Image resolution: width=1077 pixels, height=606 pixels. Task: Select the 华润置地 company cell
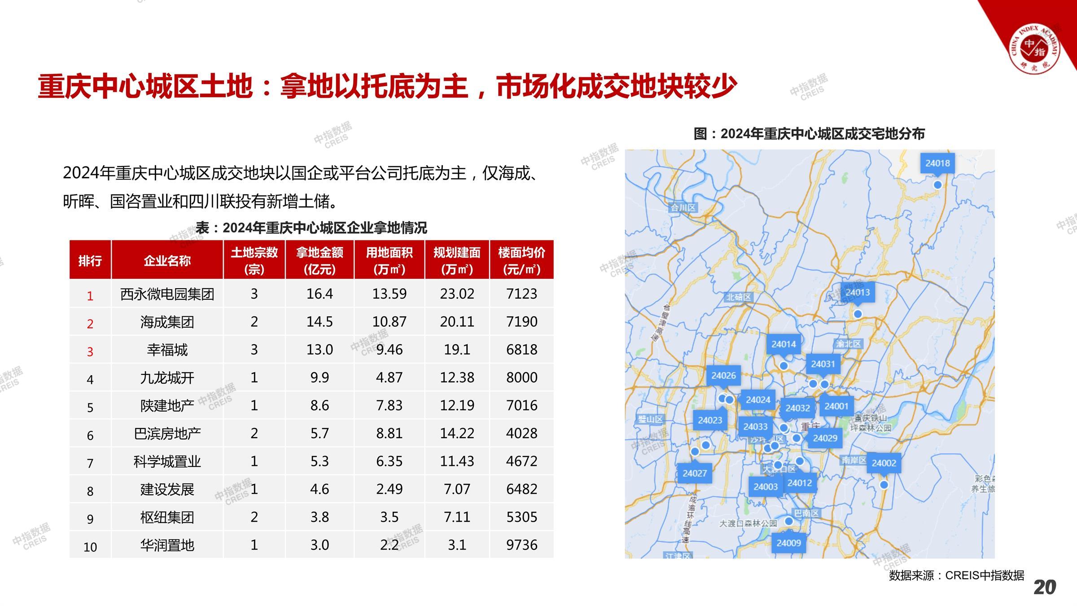(167, 545)
